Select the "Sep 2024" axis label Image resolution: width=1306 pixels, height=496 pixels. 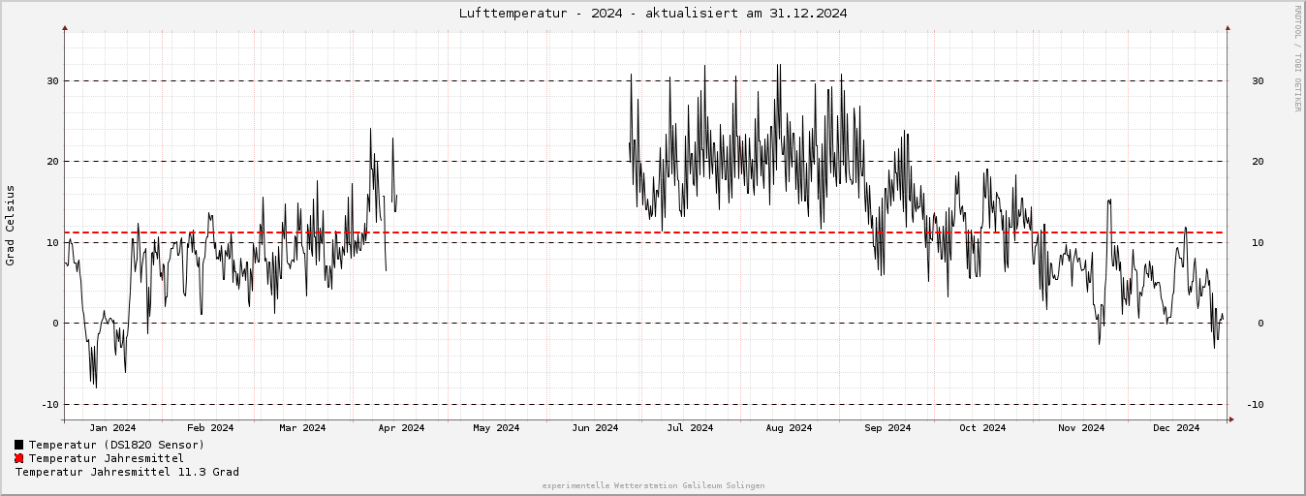coord(887,427)
